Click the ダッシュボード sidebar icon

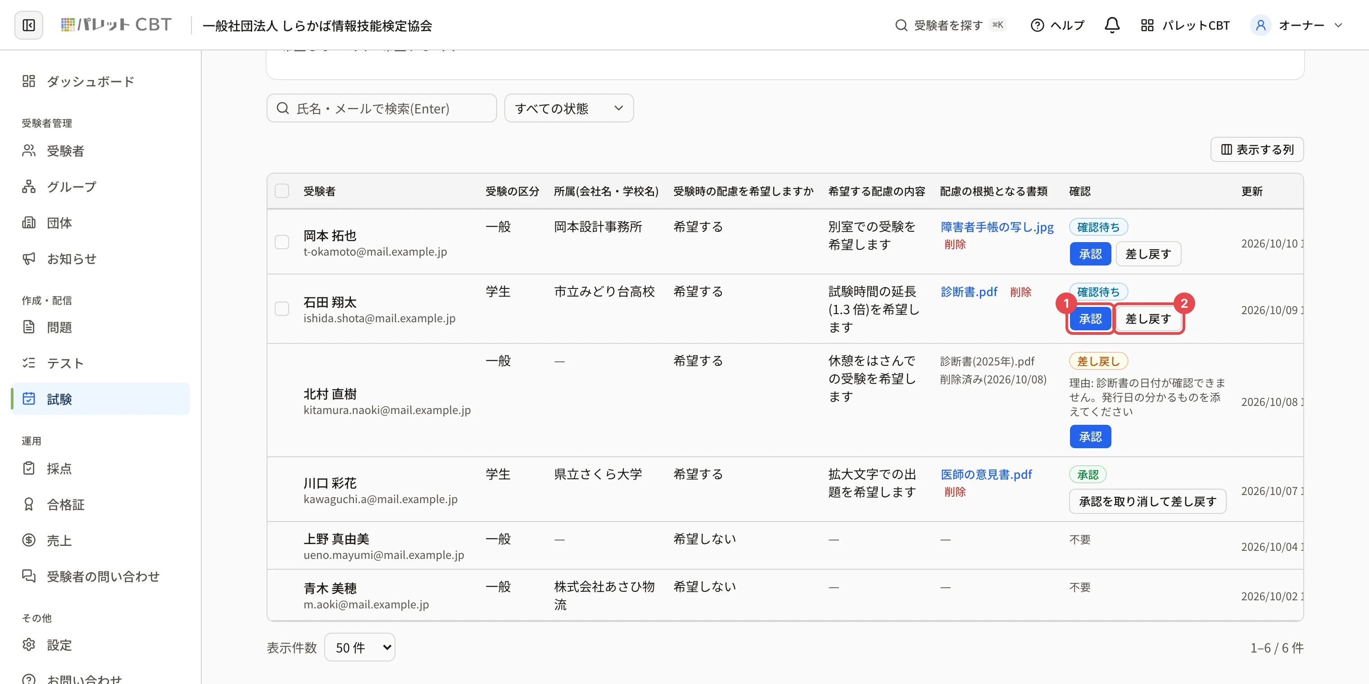29,81
